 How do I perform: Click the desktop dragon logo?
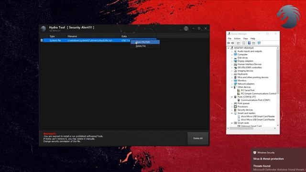point(288,16)
